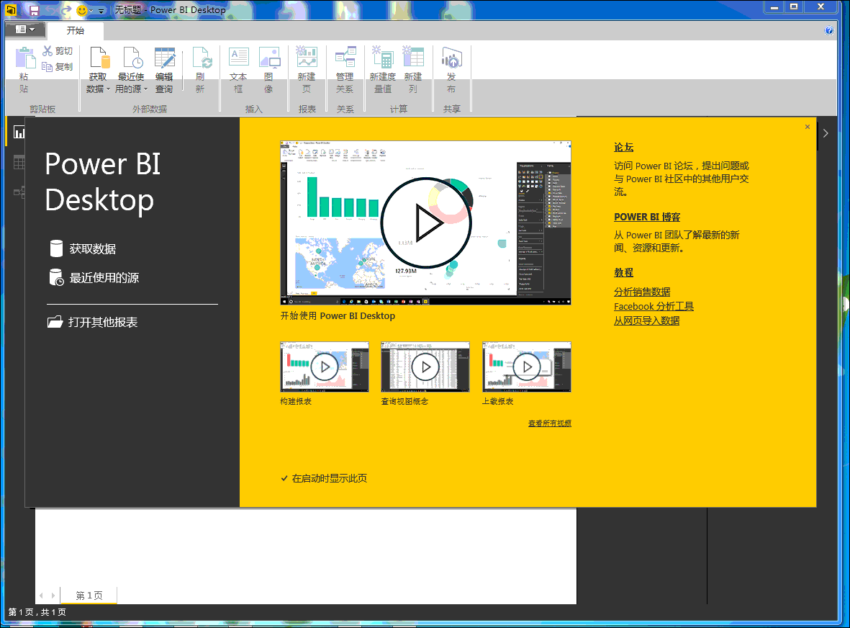Open Get Data (获取数据) in ribbon
Viewport: 850px width, 628px height.
pos(98,69)
